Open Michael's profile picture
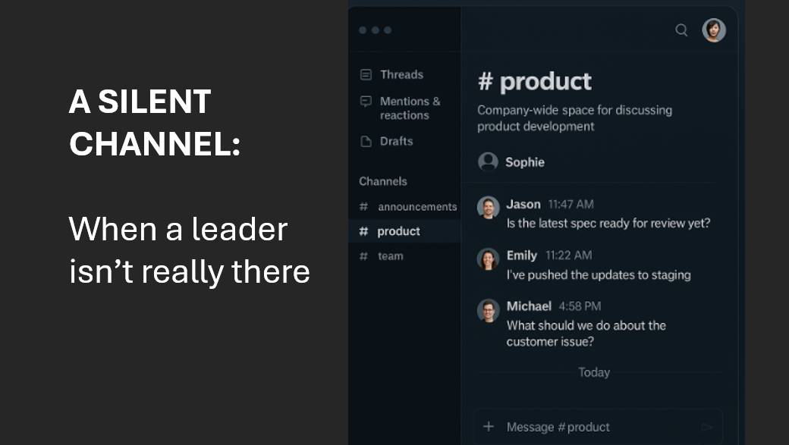This screenshot has height=445, width=789. point(488,310)
